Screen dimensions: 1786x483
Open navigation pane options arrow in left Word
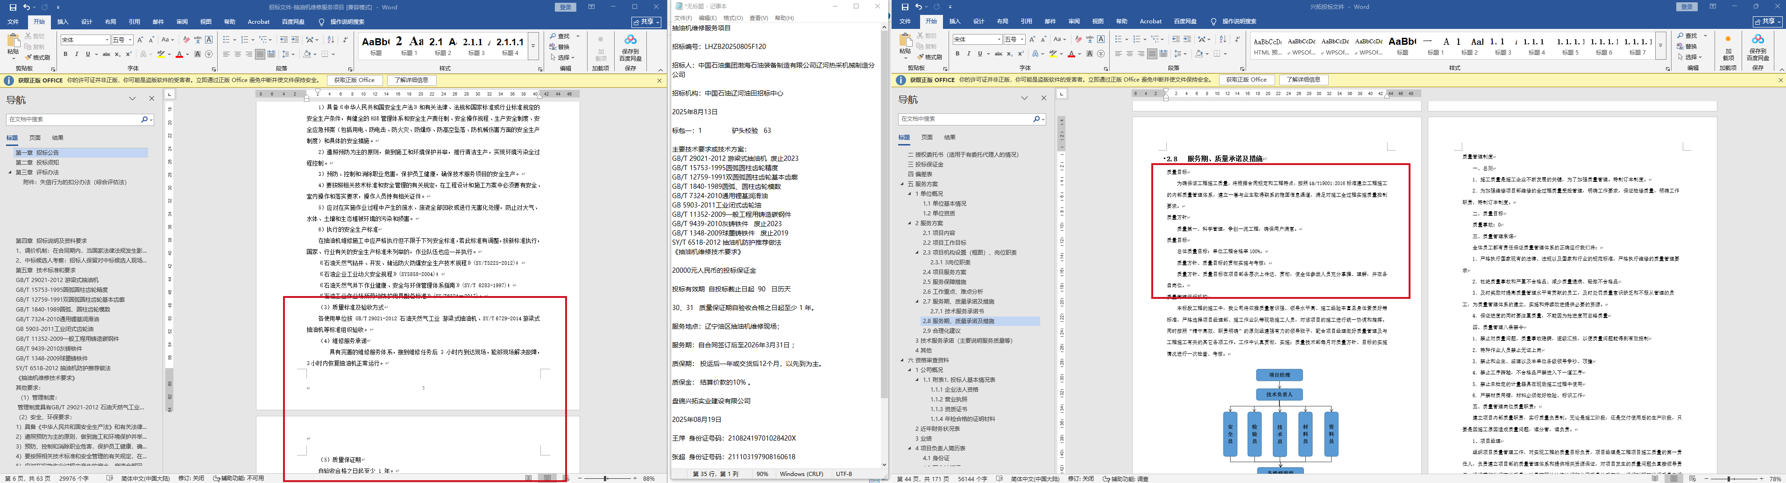tap(133, 99)
